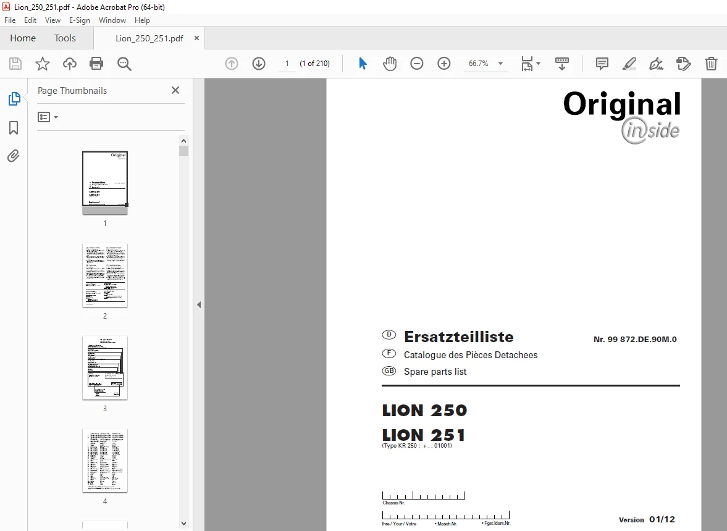Viewport: 727px width, 531px height.
Task: Click the 66.7% zoom value field
Action: (478, 64)
